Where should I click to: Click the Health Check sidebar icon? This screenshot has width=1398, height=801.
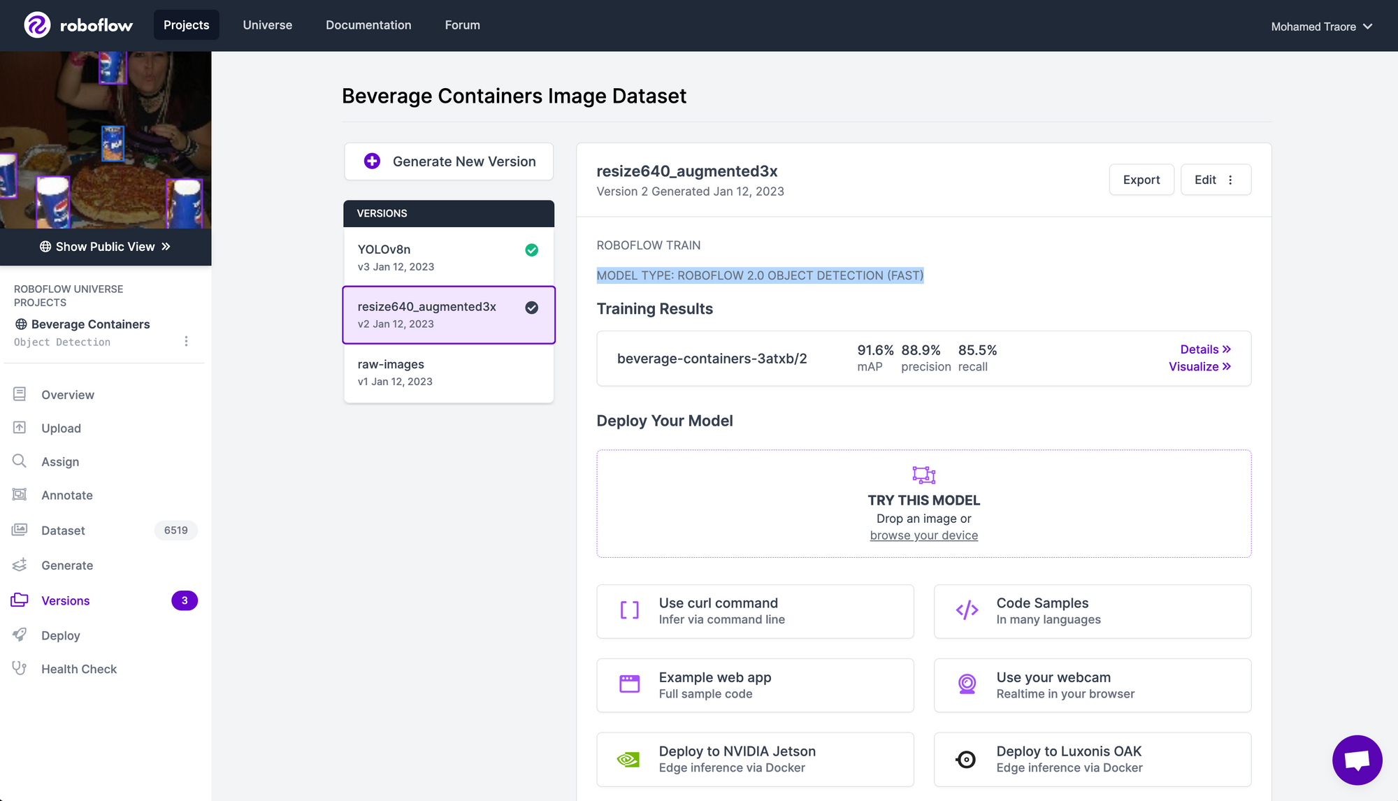coord(20,668)
